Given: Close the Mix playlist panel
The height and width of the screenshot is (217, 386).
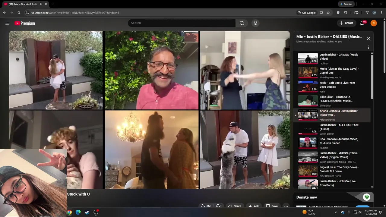Looking at the screenshot, I should [x=368, y=39].
